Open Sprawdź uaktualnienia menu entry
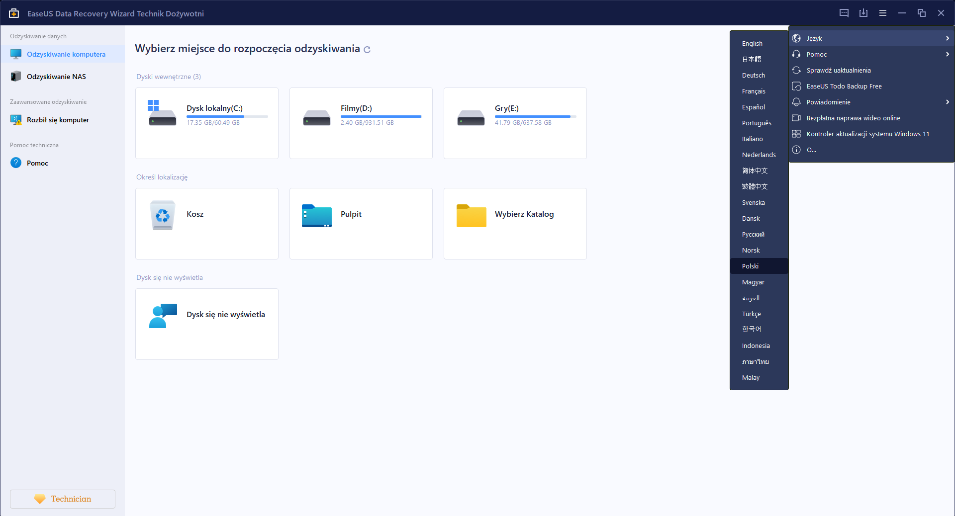 (x=871, y=70)
